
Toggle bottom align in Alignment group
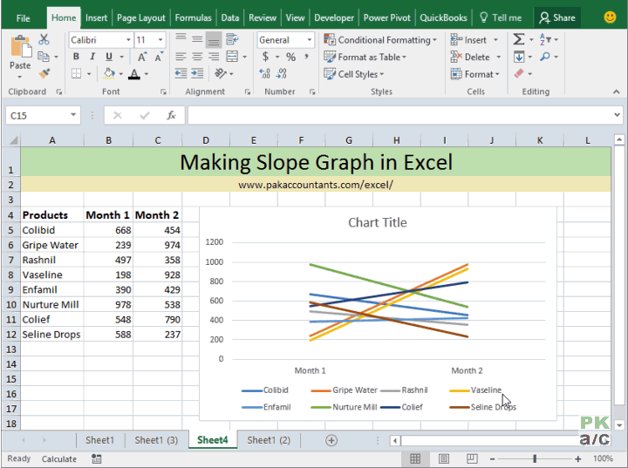click(214, 40)
